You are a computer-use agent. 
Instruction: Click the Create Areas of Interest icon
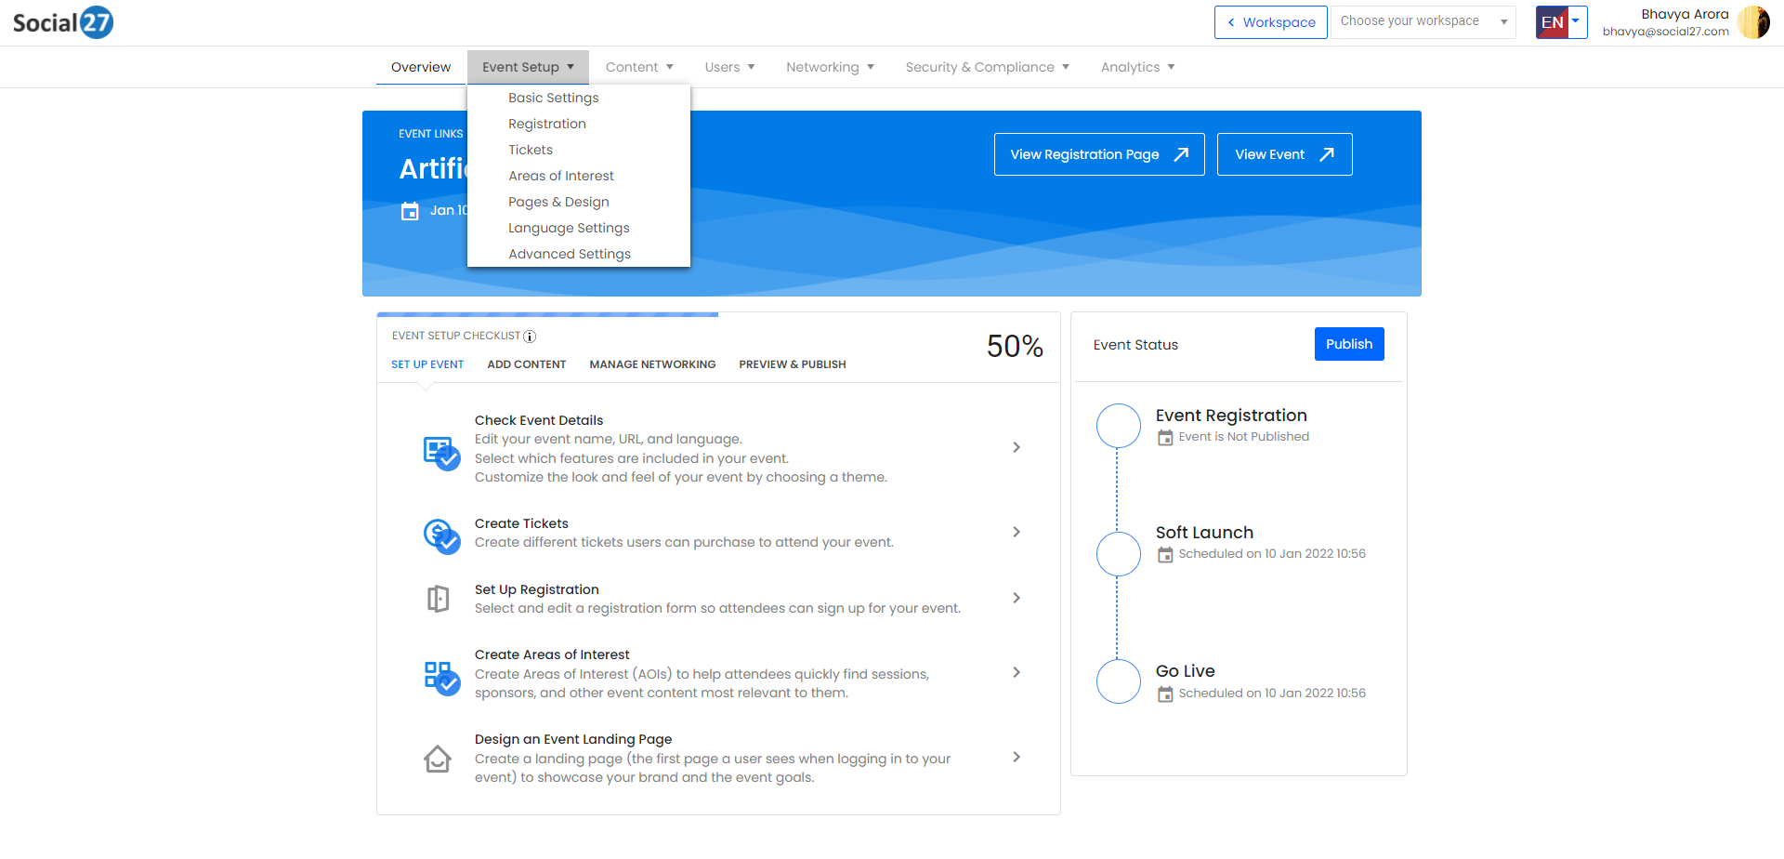click(x=440, y=677)
